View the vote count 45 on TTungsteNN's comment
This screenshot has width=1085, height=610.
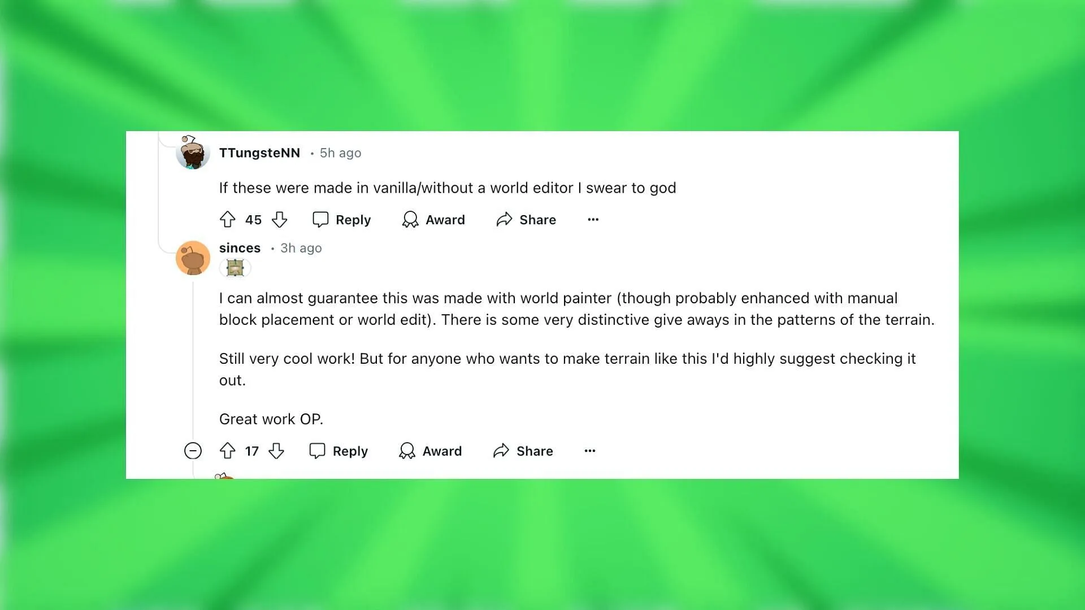(253, 219)
